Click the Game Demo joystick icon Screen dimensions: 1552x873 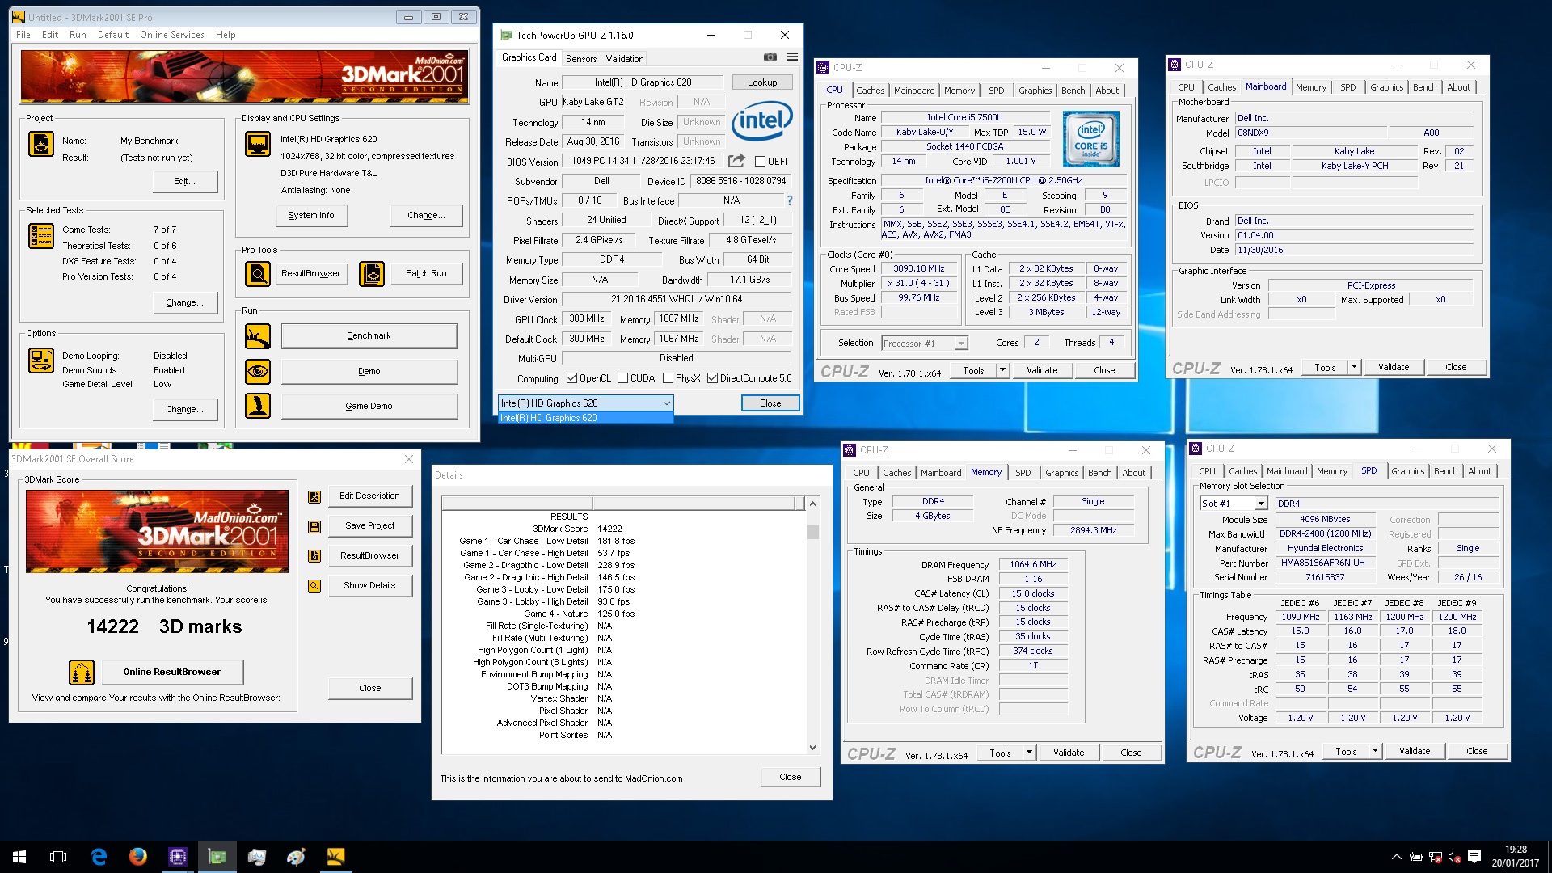(258, 406)
